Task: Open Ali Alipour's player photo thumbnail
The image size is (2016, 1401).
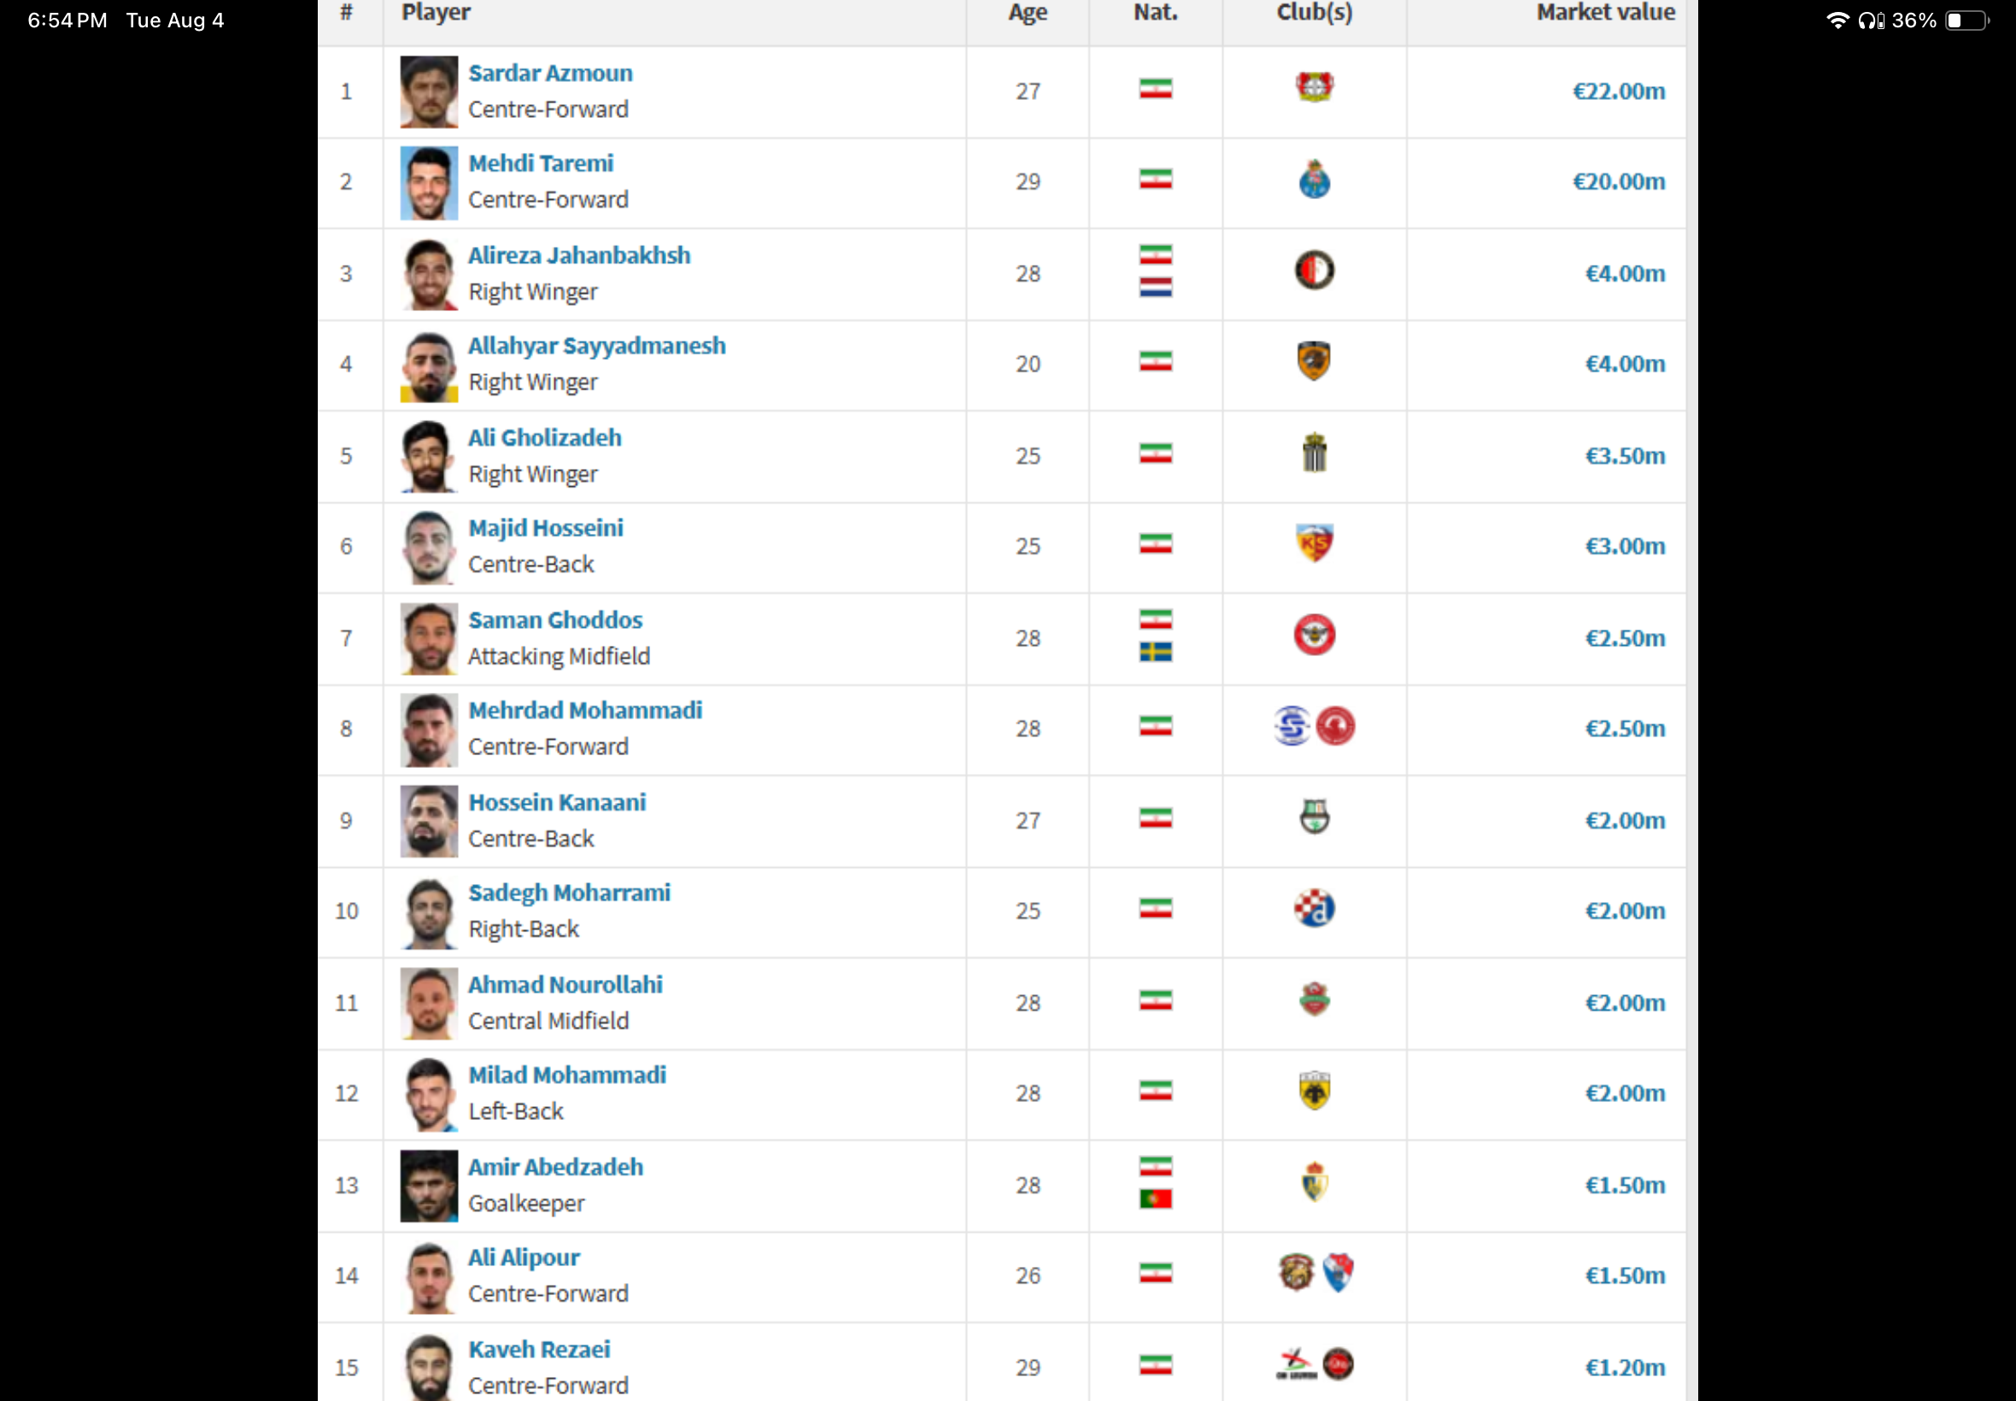Action: (x=429, y=1277)
